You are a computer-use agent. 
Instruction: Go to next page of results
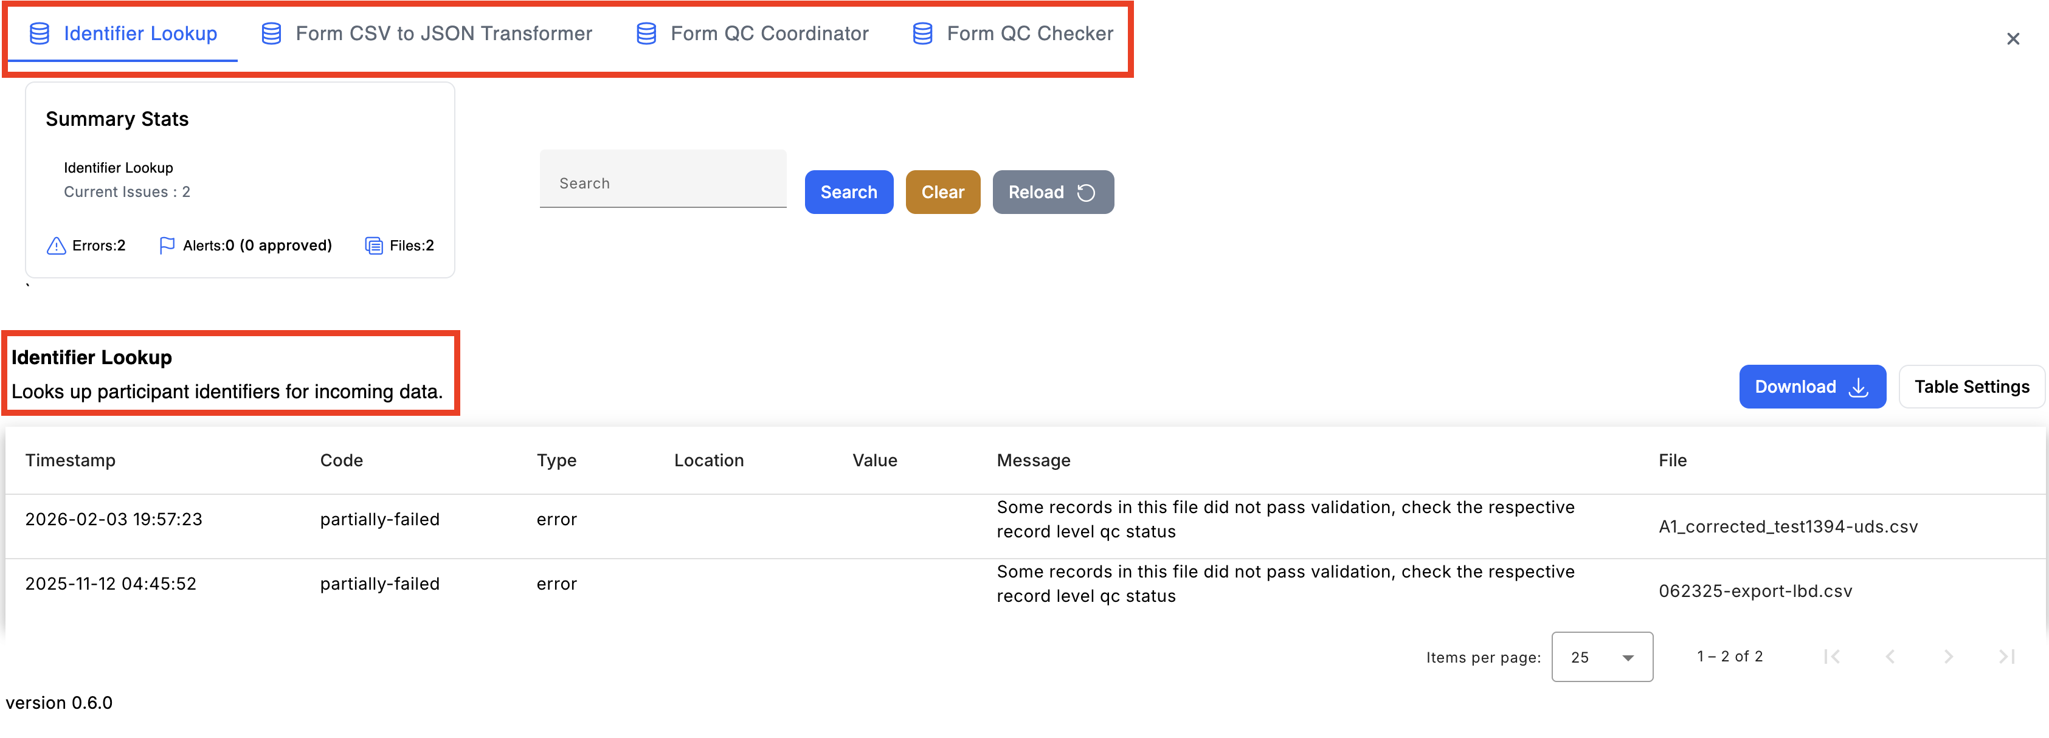click(x=1948, y=657)
